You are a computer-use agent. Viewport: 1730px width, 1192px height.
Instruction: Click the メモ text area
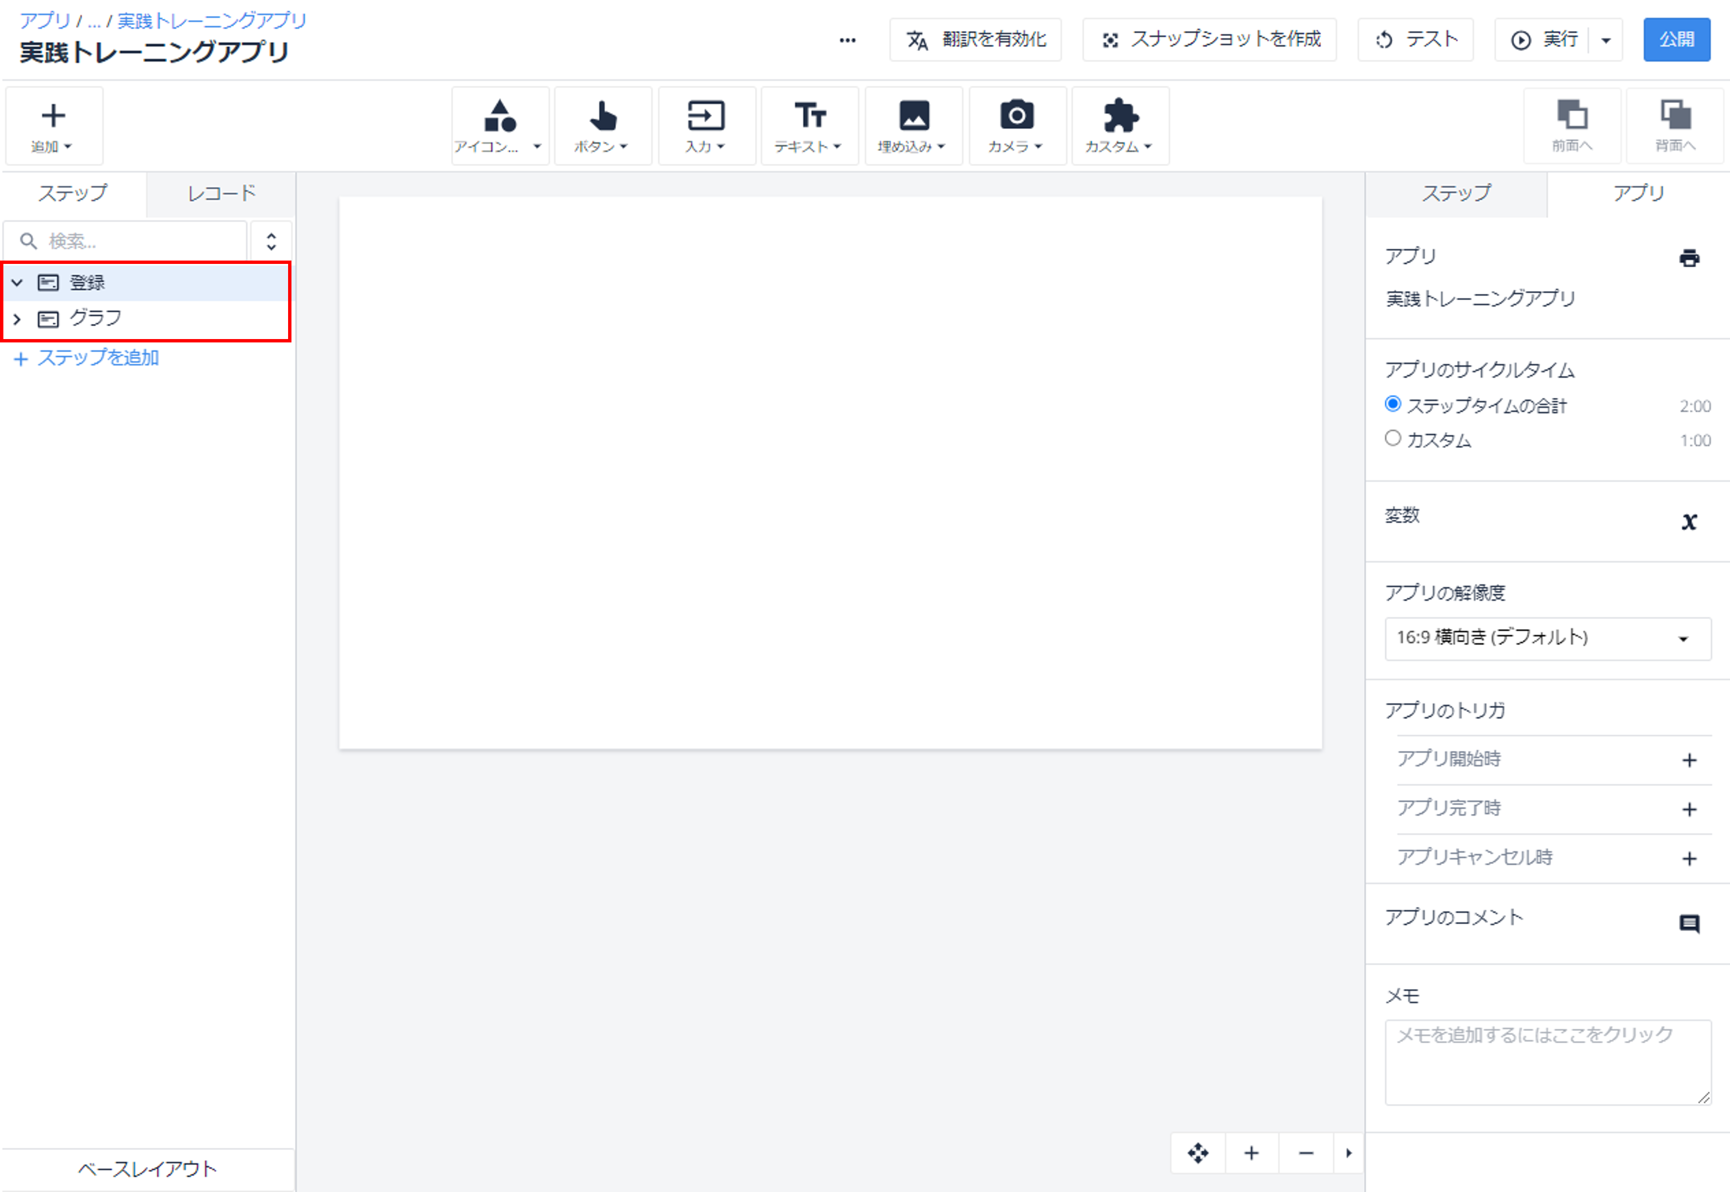pos(1548,1062)
